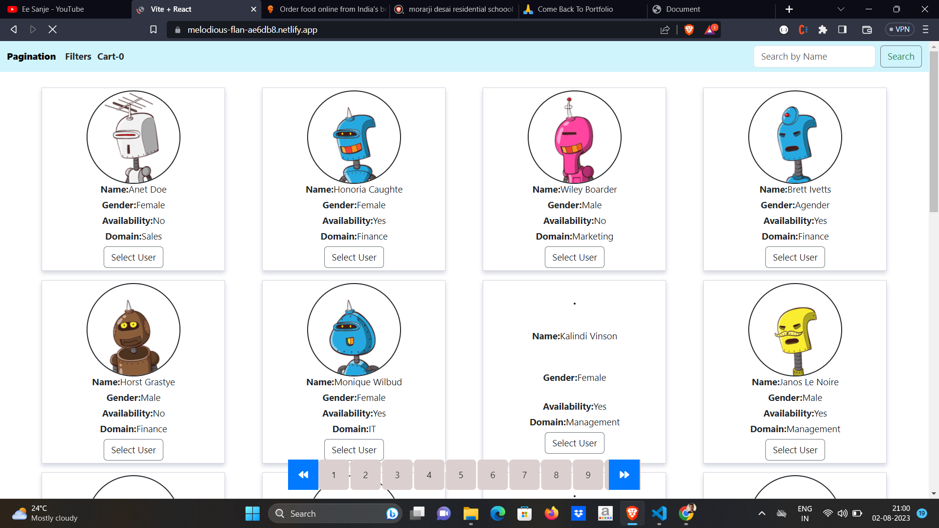The height and width of the screenshot is (528, 939).
Task: Open the browser tab list dropdown arrow
Action: click(840, 9)
